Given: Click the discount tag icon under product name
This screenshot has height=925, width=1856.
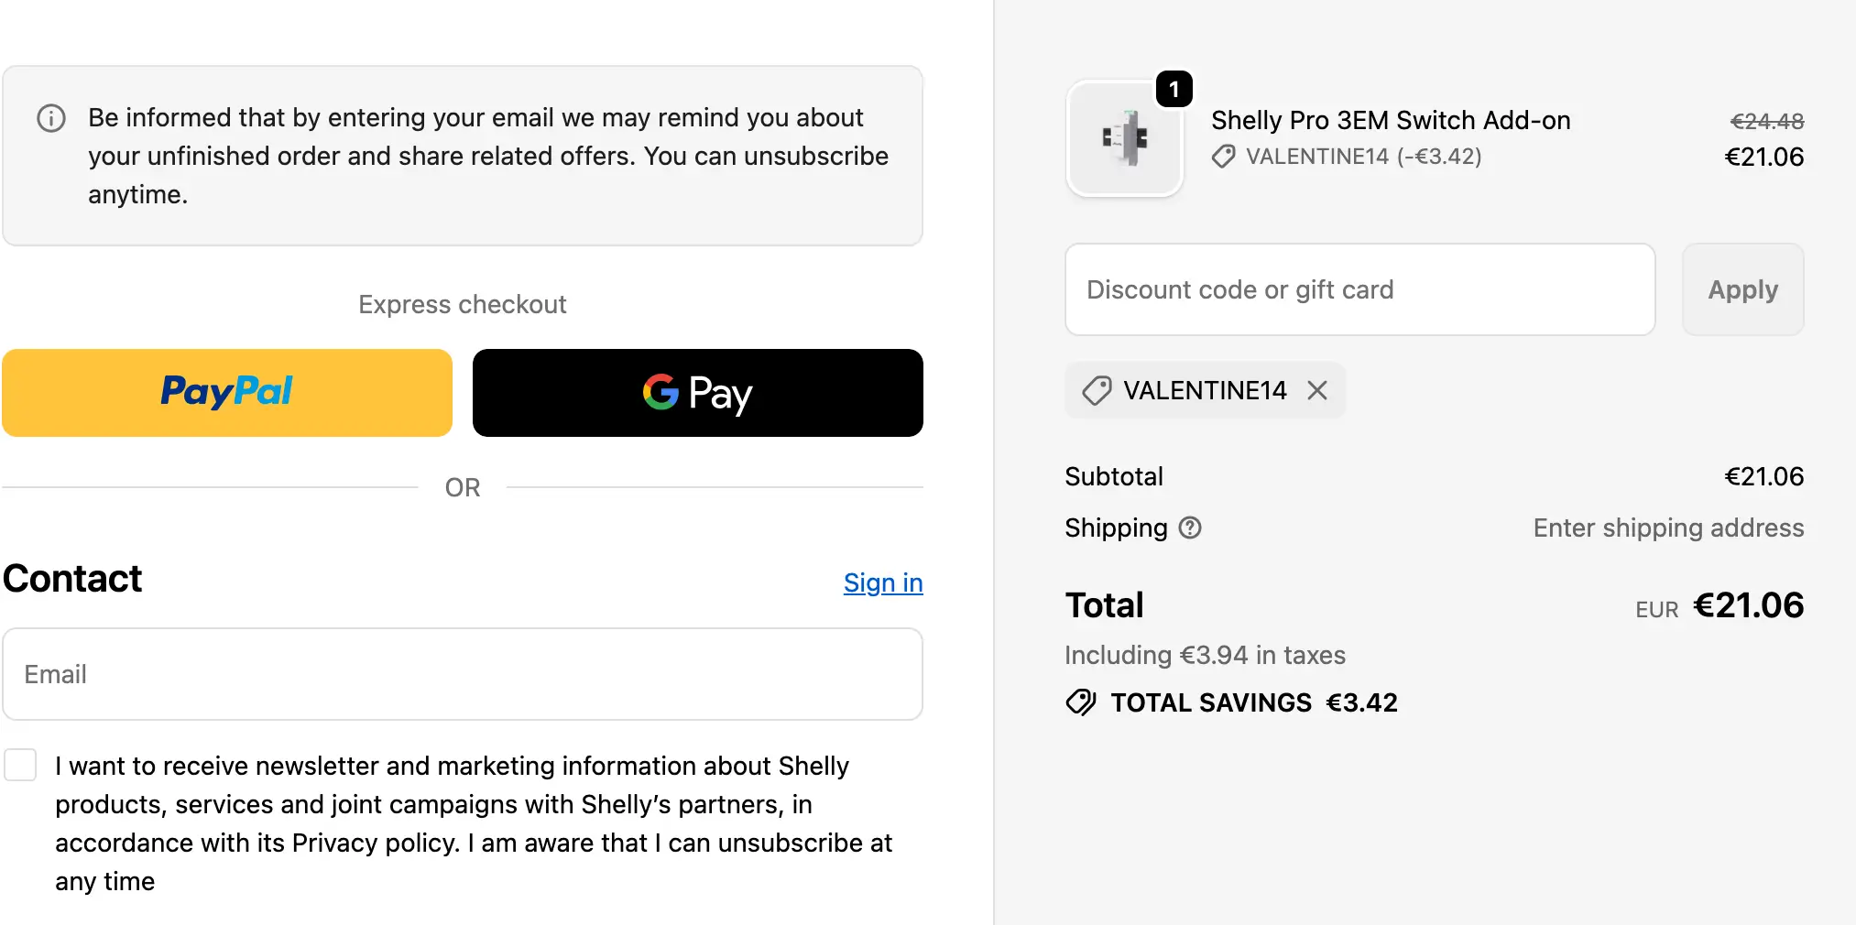Looking at the screenshot, I should (1223, 157).
